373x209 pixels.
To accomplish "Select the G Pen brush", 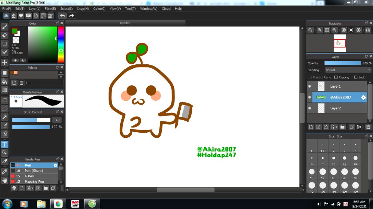I will (x=34, y=176).
